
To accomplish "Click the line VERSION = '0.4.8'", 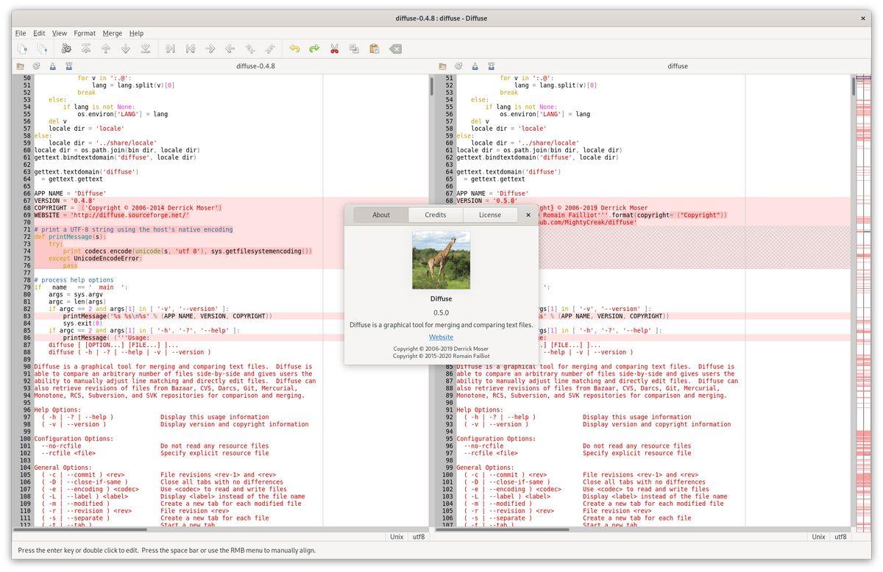I will click(65, 201).
